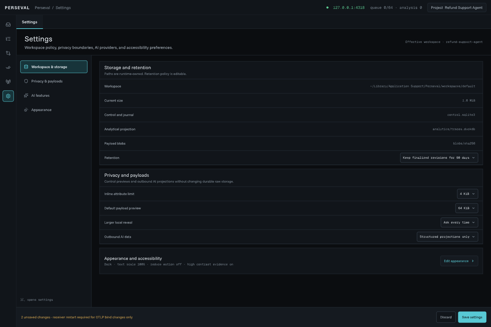Open the trace tree list icon
Viewport: 491px width, 327px height.
pyautogui.click(x=8, y=39)
